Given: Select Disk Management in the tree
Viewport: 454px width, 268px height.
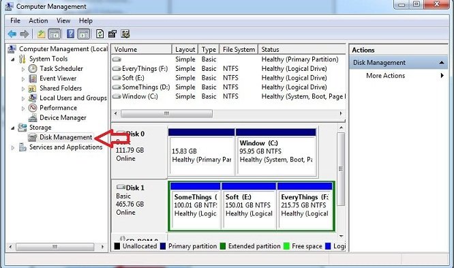Looking at the screenshot, I should pyautogui.click(x=65, y=137).
